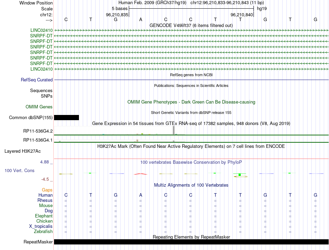This screenshot has width=329, height=250.
Task: Click the RepeatMasker track label
Action: click(38, 242)
